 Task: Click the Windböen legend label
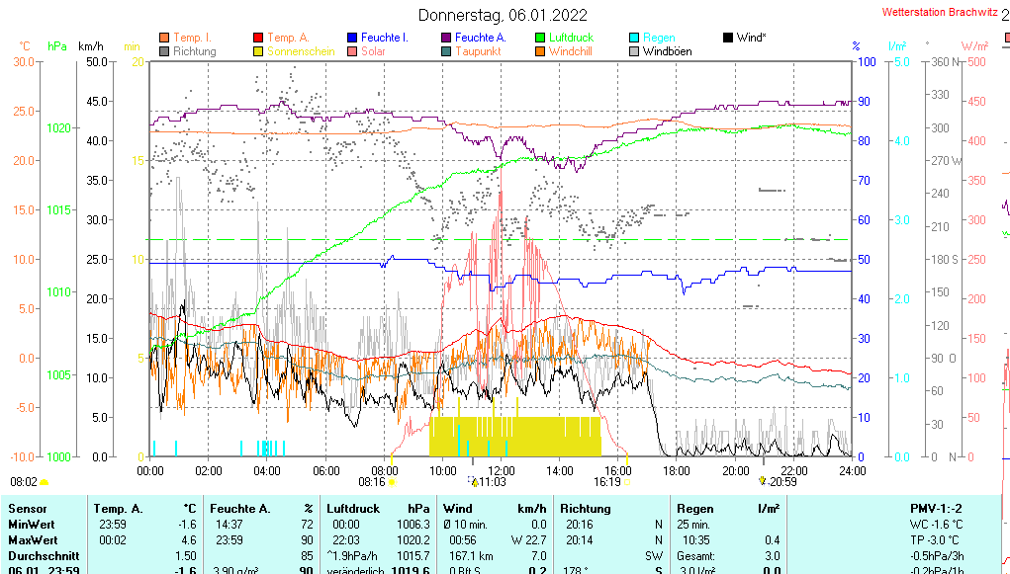click(x=668, y=51)
